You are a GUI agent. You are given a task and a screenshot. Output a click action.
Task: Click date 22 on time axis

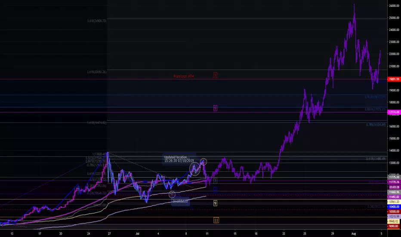pos(284,234)
